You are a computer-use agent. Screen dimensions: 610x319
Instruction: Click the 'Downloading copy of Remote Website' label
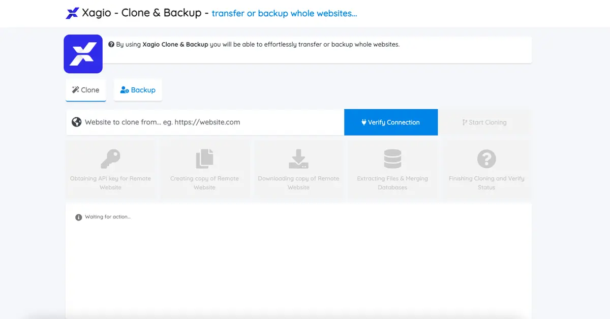(298, 183)
